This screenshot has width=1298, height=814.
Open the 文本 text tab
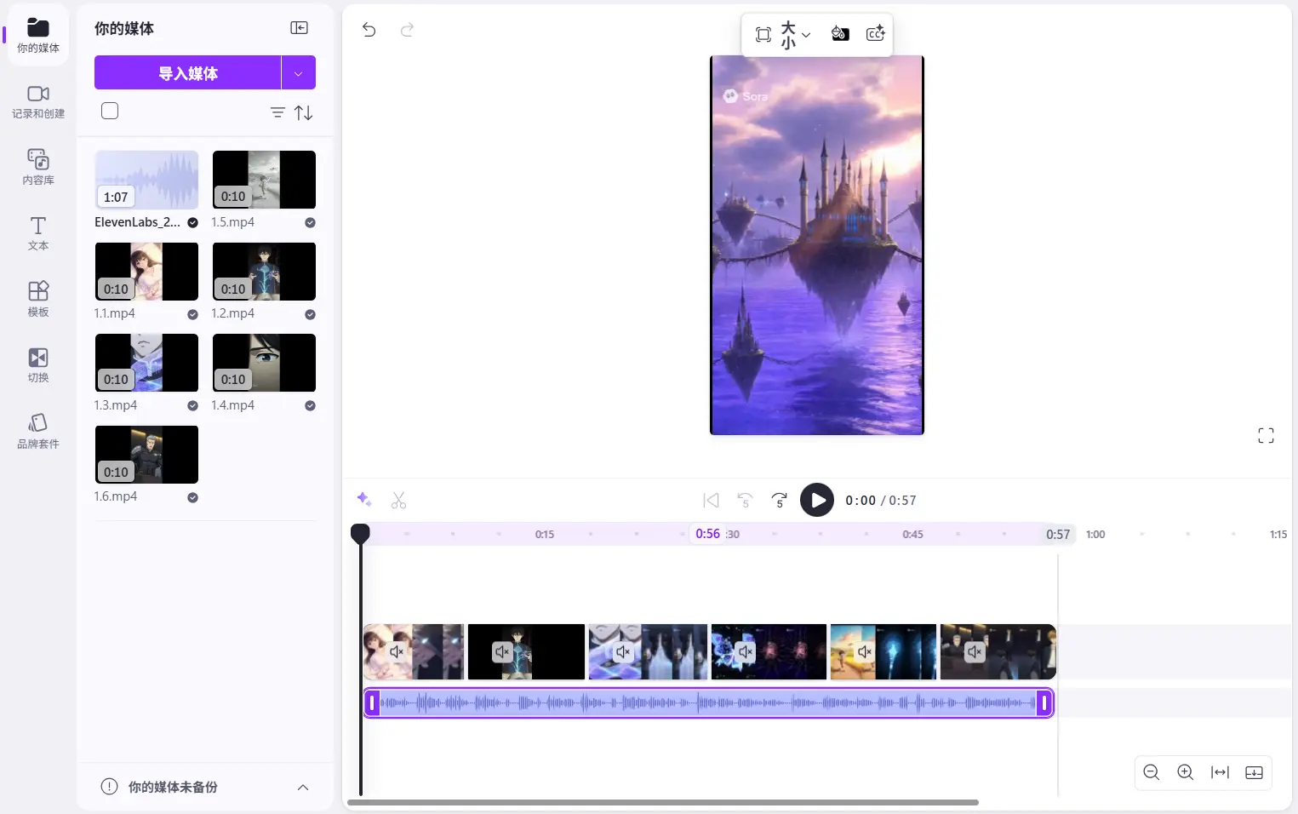[x=38, y=233]
